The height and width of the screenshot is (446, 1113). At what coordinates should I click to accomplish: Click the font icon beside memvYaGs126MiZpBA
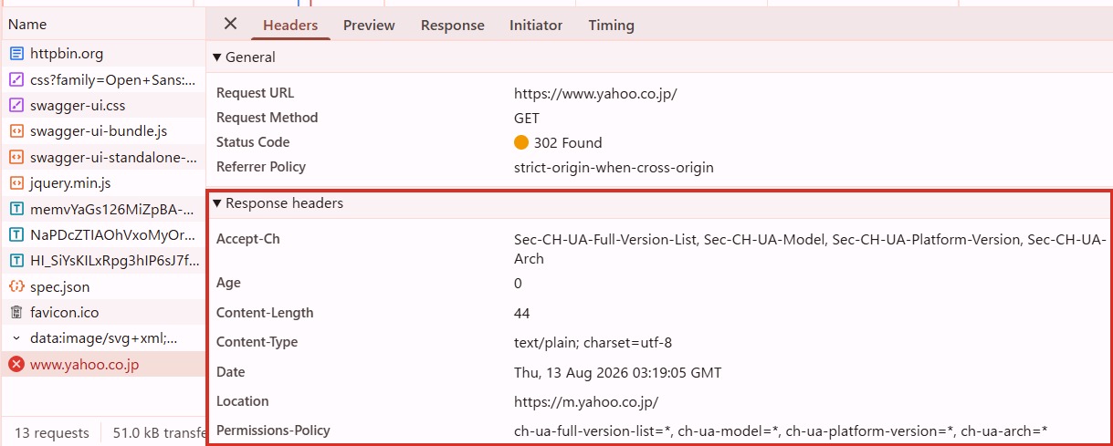point(16,209)
